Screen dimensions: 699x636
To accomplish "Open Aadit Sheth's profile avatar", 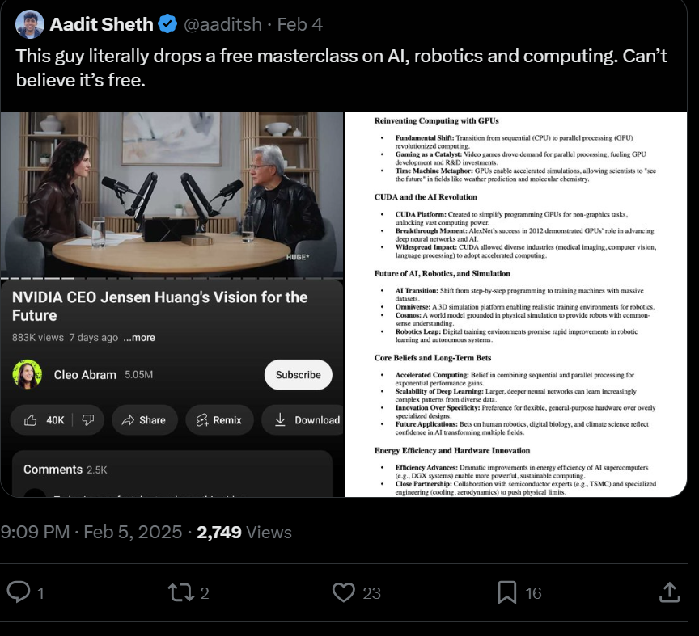I will [30, 25].
